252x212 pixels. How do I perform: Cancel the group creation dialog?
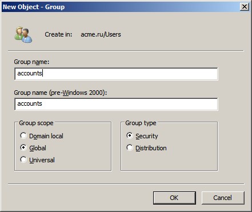click(x=223, y=198)
